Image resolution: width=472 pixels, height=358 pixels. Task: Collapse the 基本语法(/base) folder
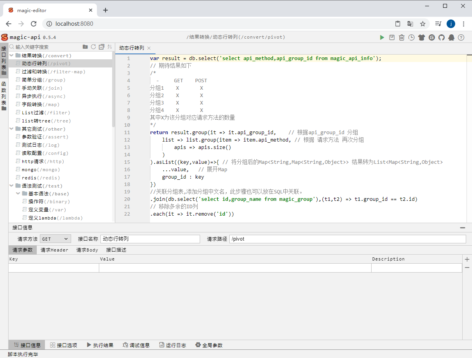pos(18,193)
